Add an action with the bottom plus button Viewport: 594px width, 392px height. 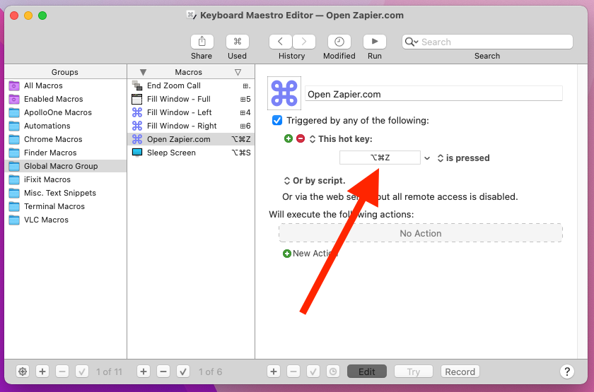point(274,372)
